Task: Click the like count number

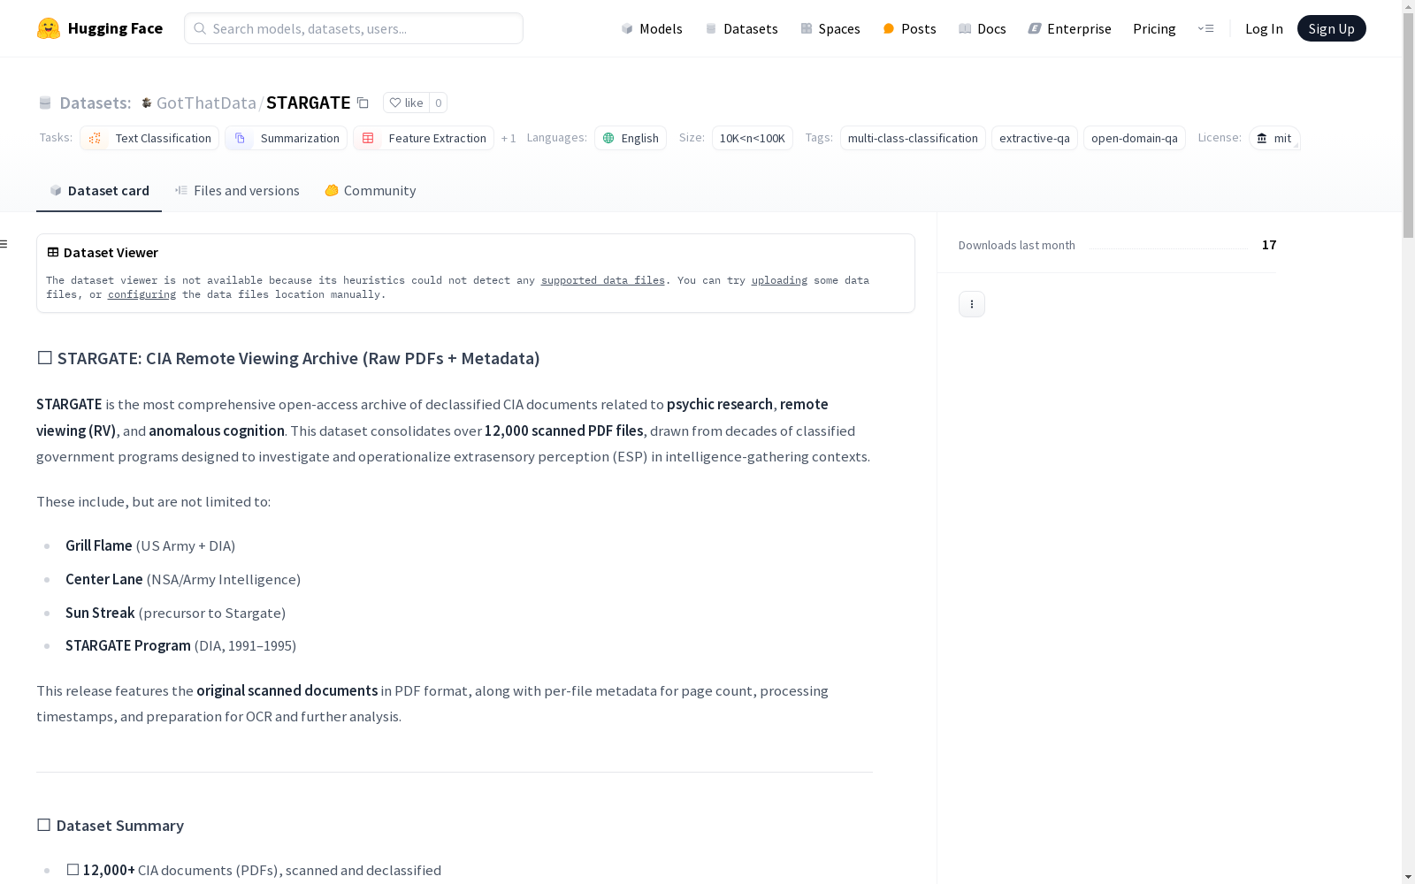Action: pyautogui.click(x=438, y=103)
